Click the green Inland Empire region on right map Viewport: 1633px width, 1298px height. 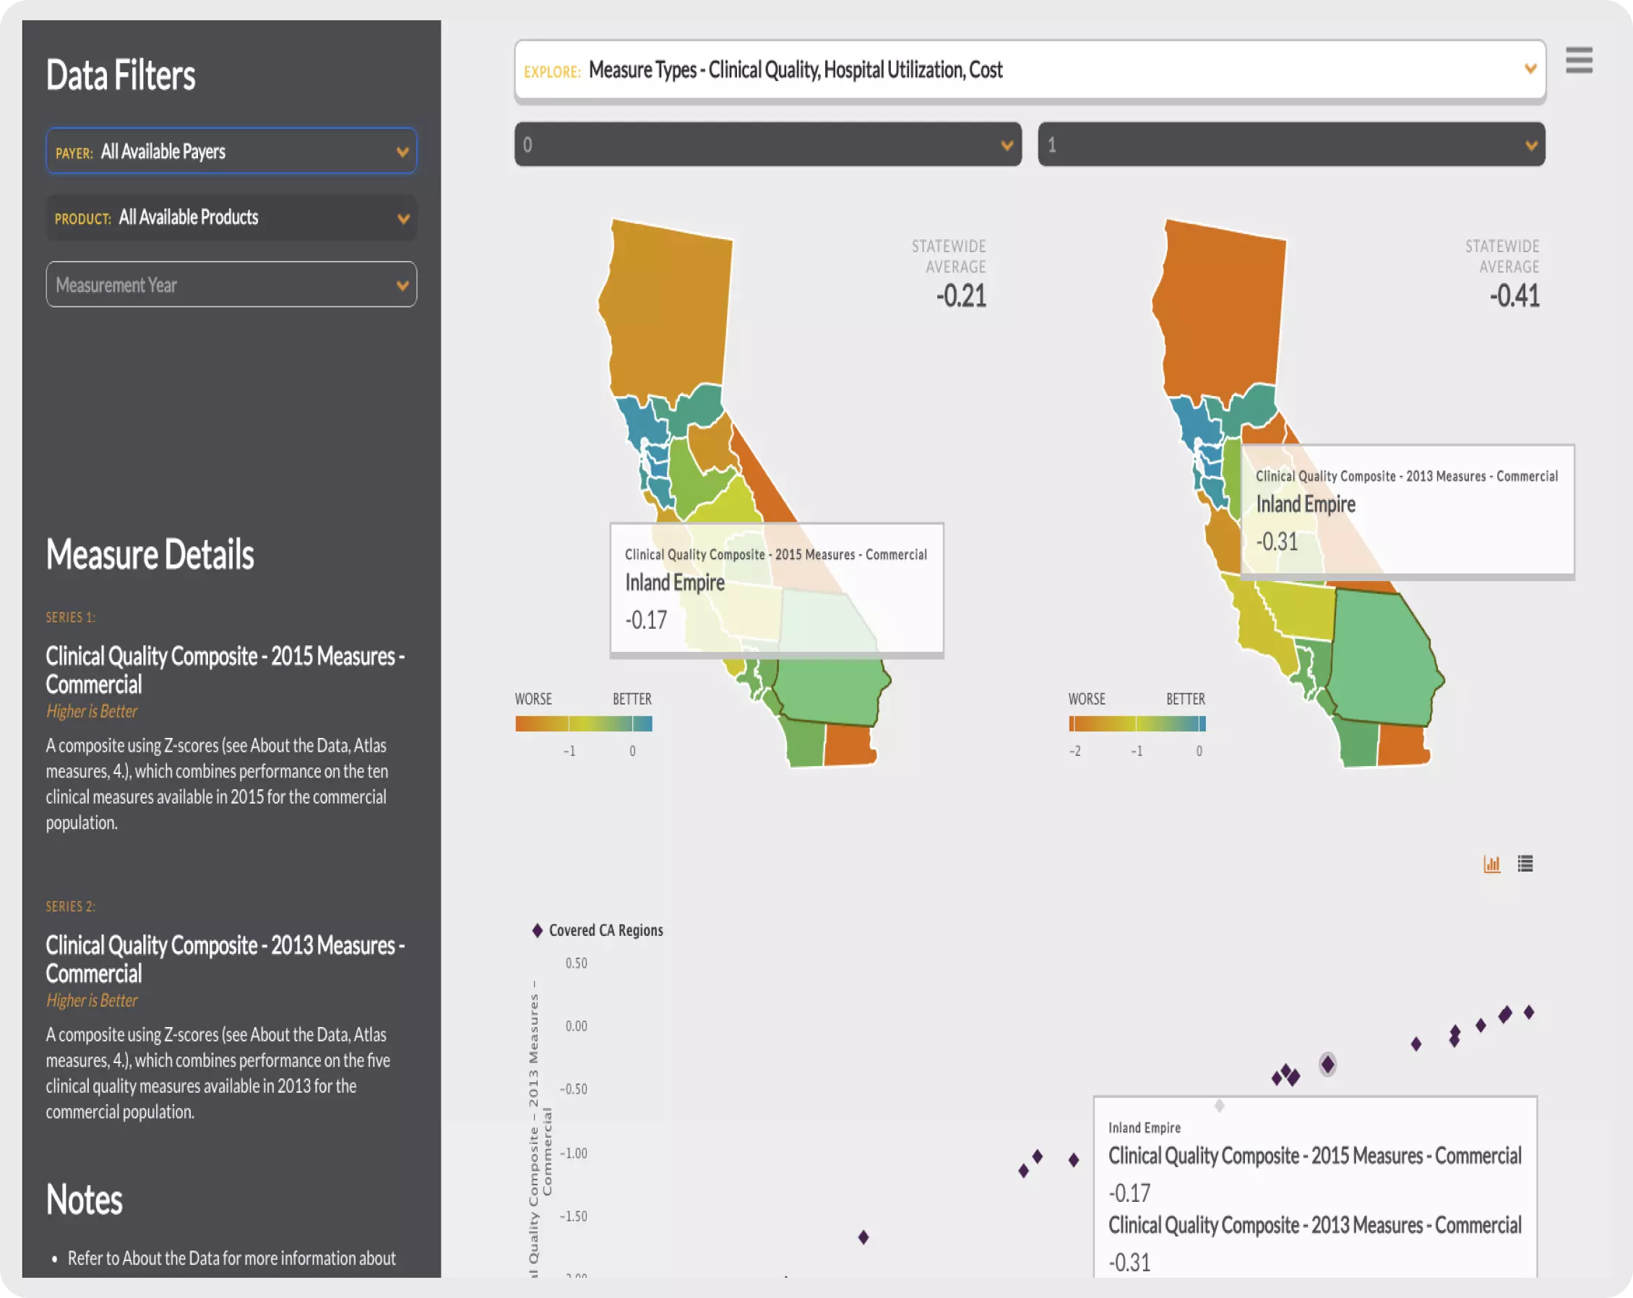click(x=1382, y=656)
